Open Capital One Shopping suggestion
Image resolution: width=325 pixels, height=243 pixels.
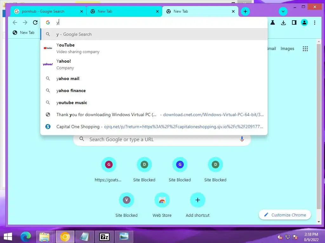click(154, 127)
